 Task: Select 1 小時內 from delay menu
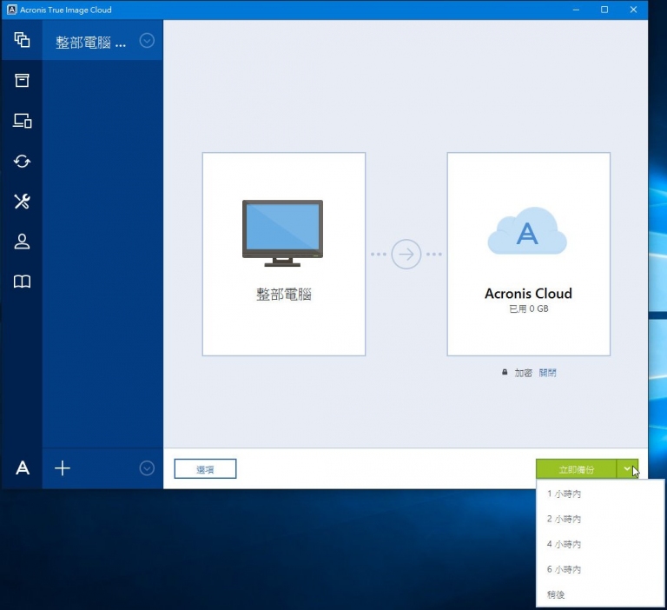point(600,494)
